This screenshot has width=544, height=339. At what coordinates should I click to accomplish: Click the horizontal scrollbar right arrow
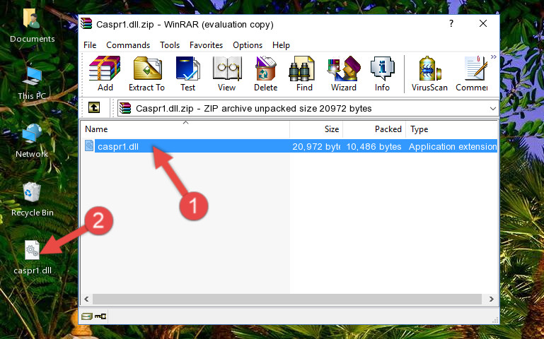(x=491, y=299)
